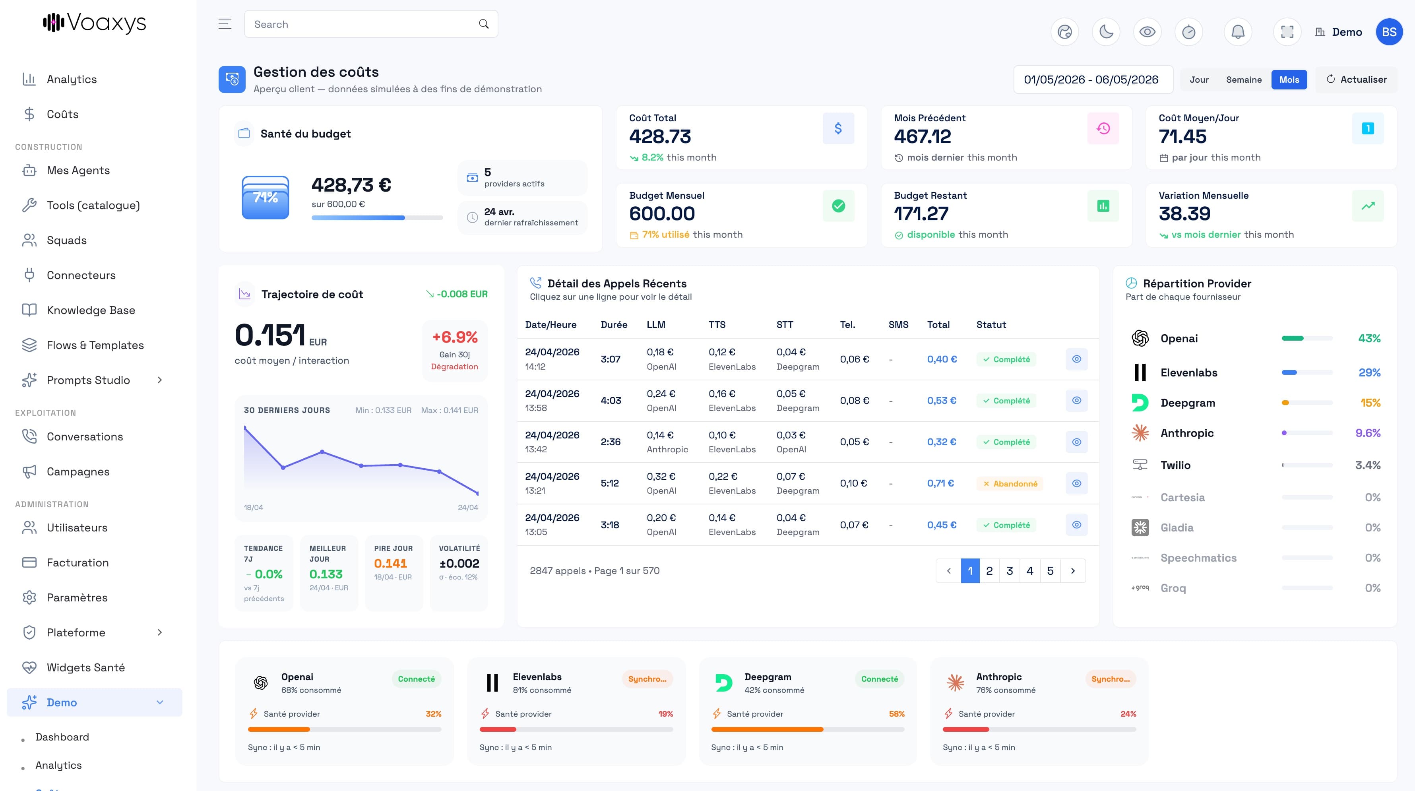The image size is (1415, 791).
Task: Expand Prompts Studio chevron
Action: pos(160,380)
